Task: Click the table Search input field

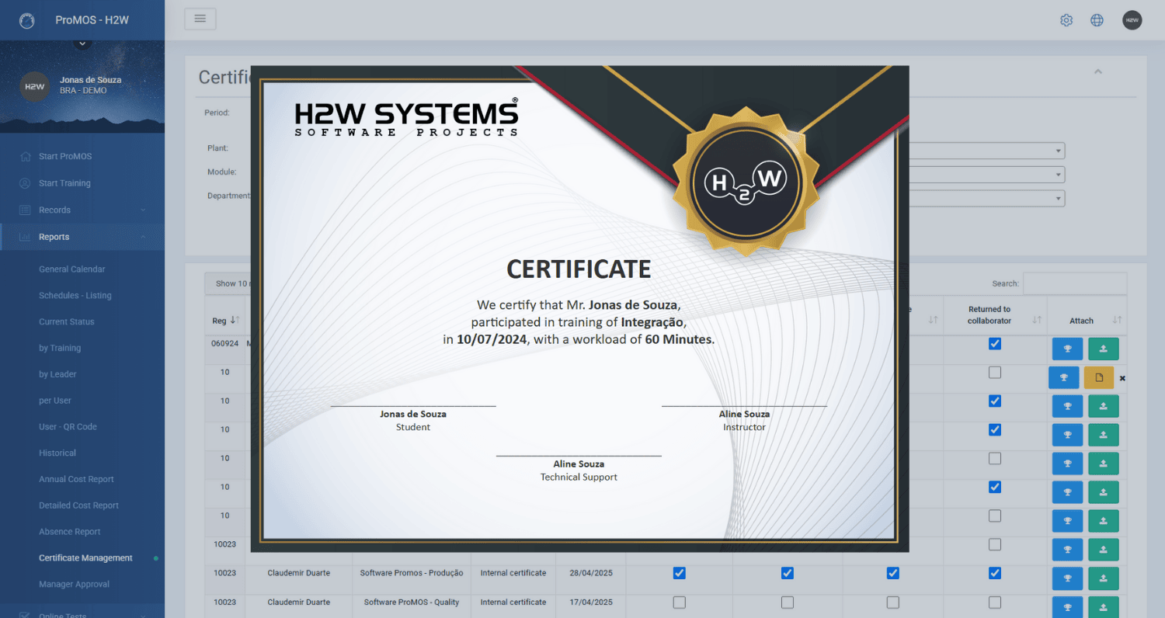Action: 1074,283
